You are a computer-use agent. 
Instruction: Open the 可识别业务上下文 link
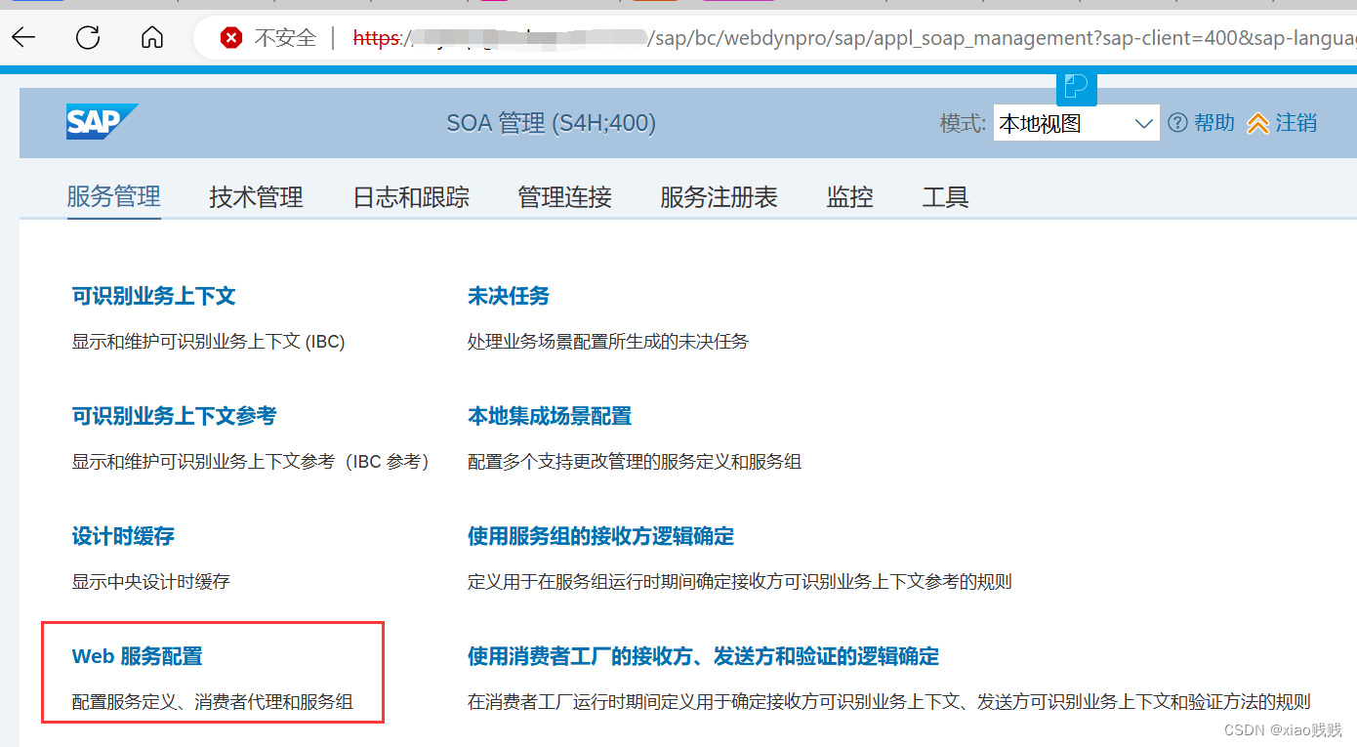[153, 296]
